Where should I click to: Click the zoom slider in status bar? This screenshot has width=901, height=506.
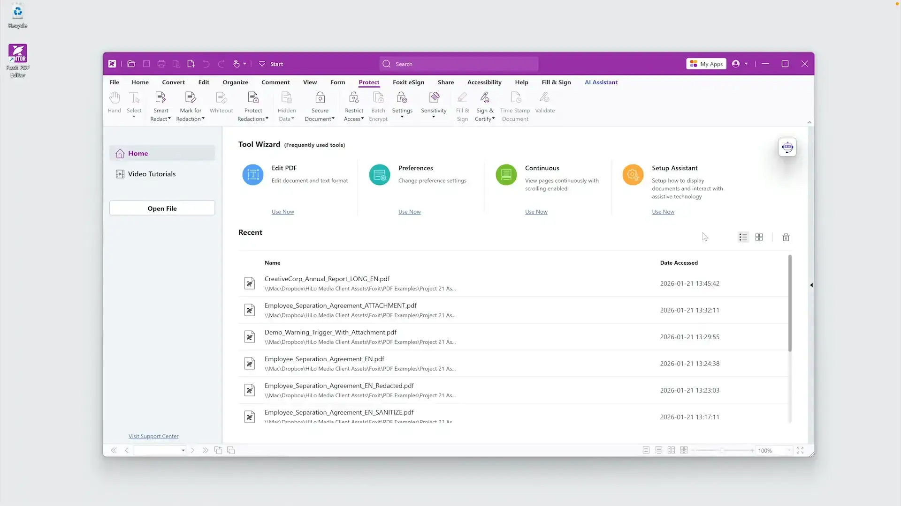722,450
